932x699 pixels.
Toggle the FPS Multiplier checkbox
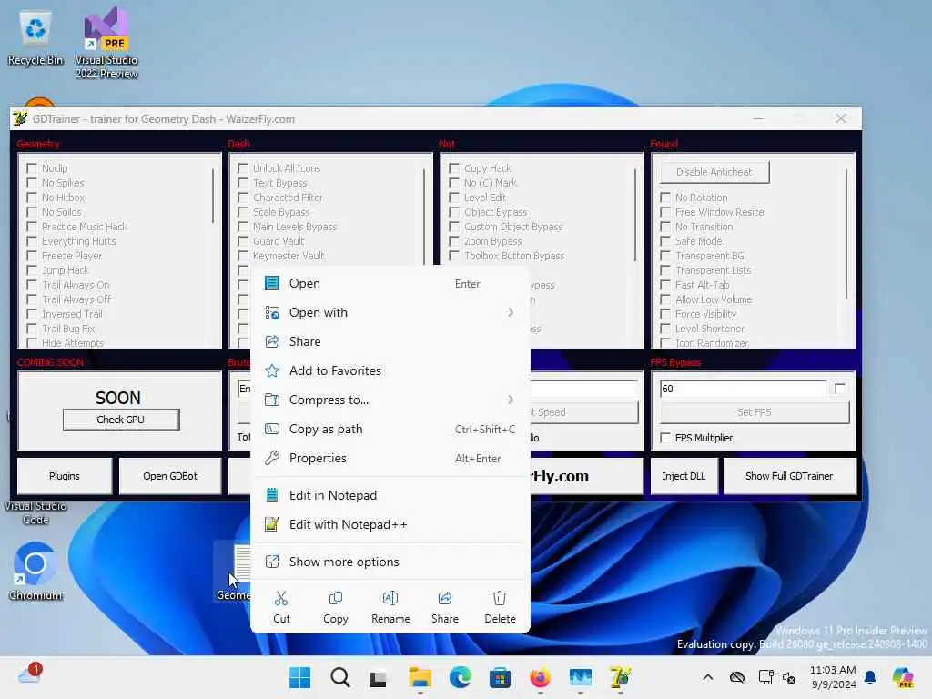click(x=665, y=438)
